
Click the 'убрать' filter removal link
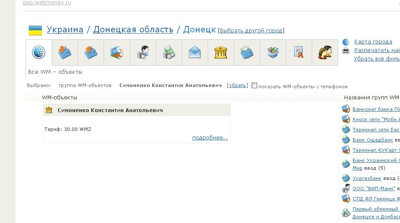tap(238, 85)
